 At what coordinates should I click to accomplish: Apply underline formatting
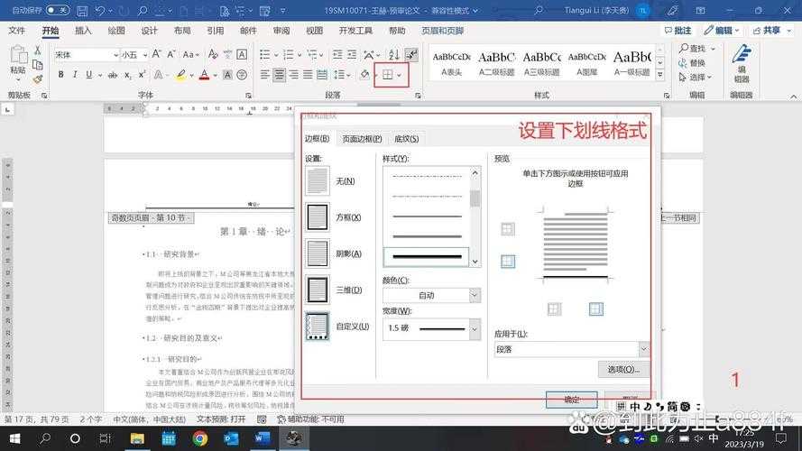pyautogui.click(x=89, y=75)
